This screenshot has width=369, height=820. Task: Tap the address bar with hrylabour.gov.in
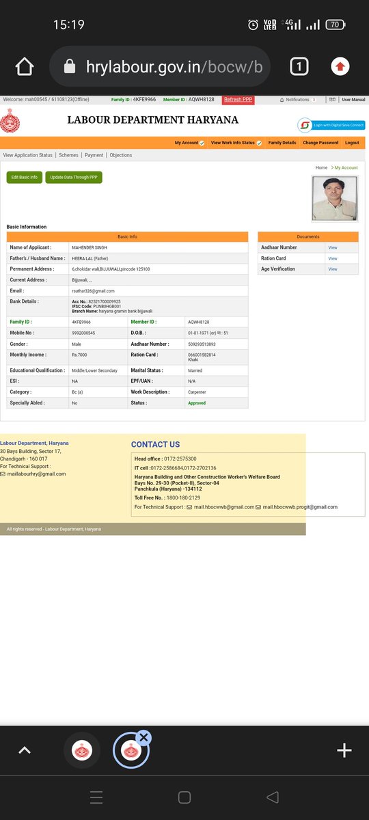click(160, 66)
